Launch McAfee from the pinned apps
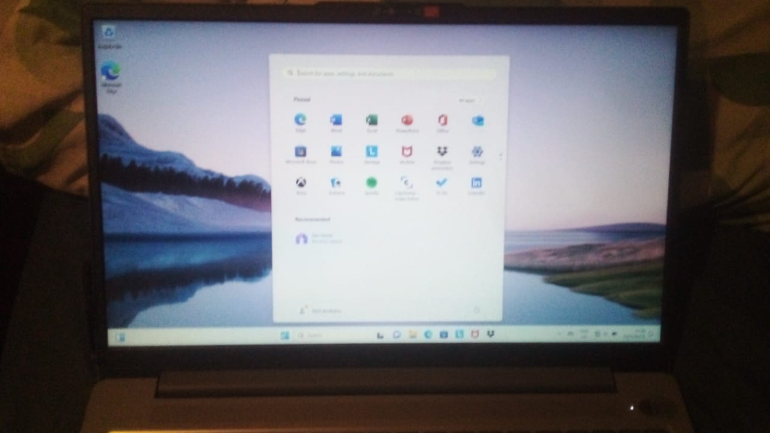 [x=407, y=152]
